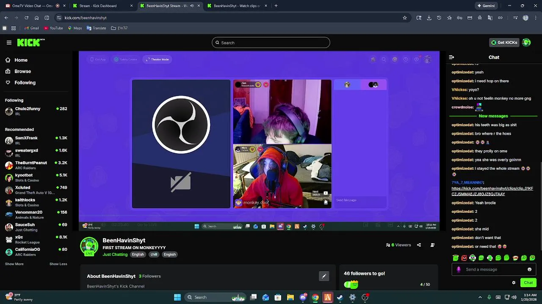Go to Home in sidebar
542x304 pixels.
(17, 60)
